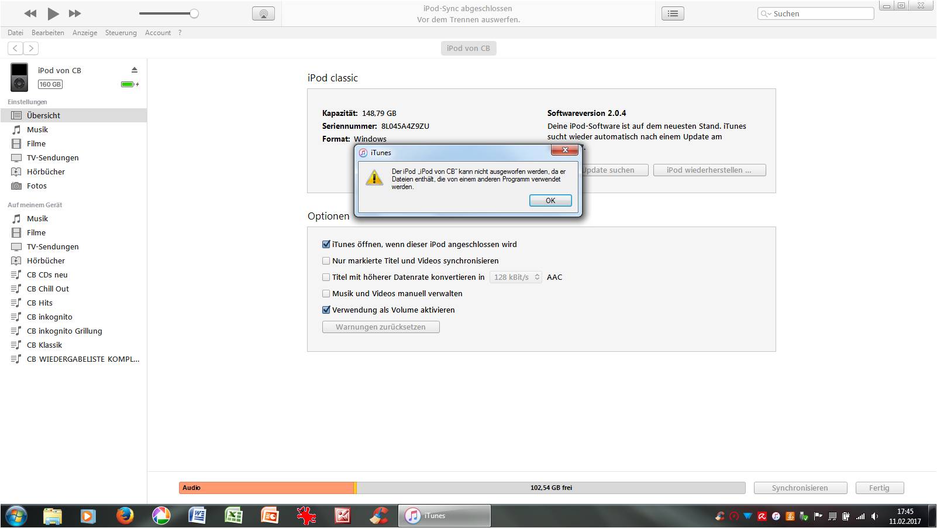The width and height of the screenshot is (937, 528).
Task: Click the iPod wiederherstellen button
Action: pyautogui.click(x=709, y=170)
